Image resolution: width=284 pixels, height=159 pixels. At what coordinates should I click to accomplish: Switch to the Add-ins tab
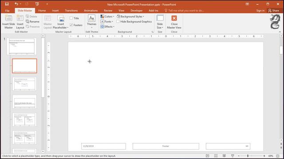154,11
